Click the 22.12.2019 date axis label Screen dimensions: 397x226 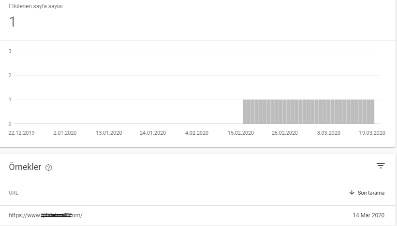(x=22, y=133)
